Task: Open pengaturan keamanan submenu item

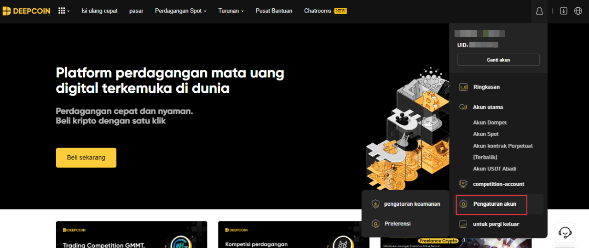Action: [412, 204]
